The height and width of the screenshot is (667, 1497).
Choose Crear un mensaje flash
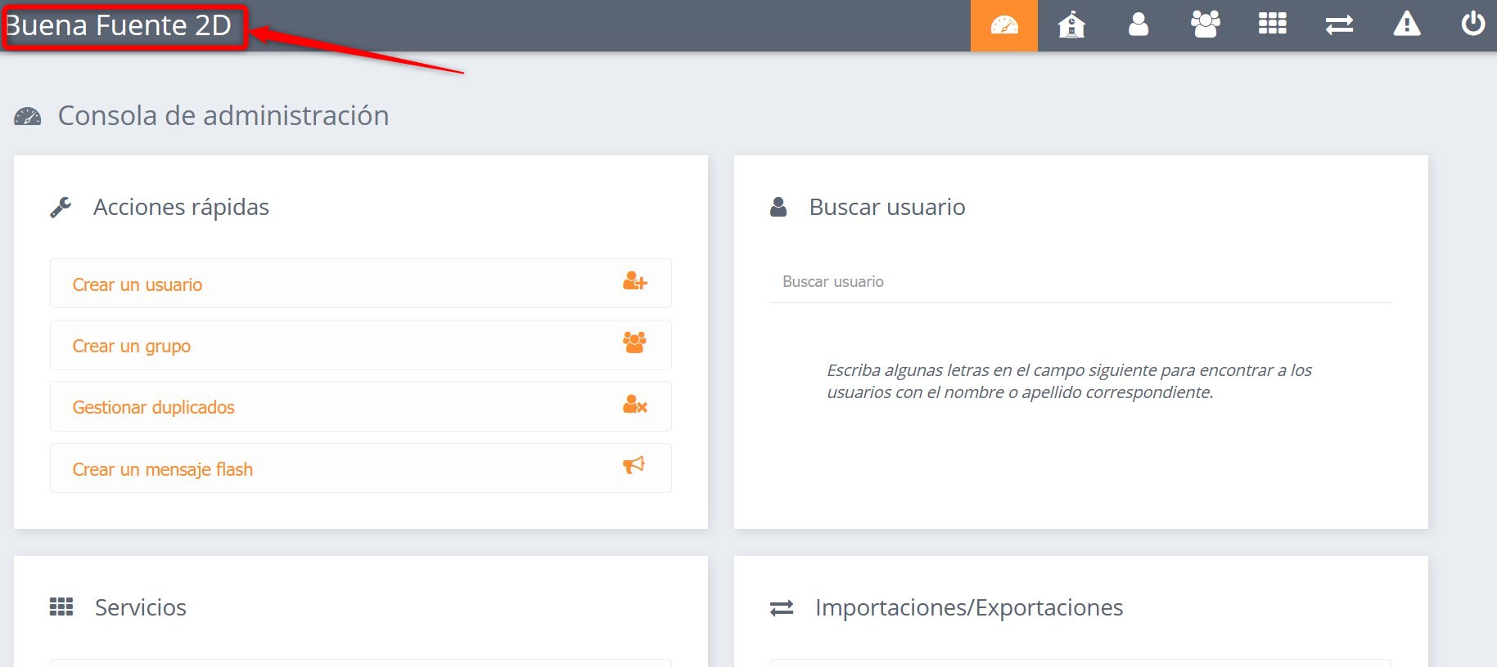163,470
